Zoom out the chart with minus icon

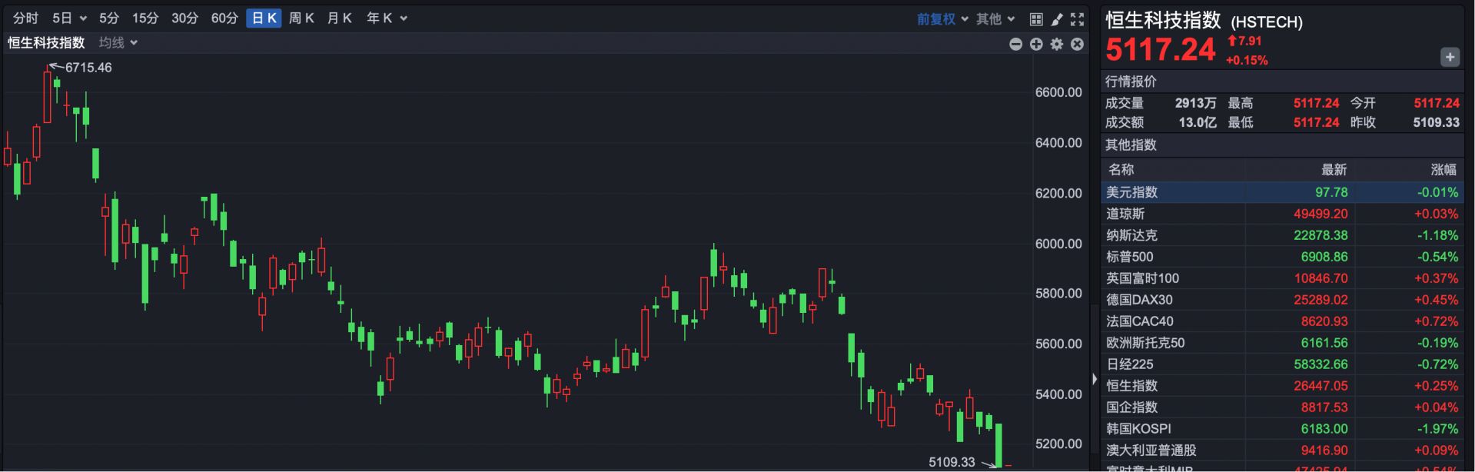1015,45
